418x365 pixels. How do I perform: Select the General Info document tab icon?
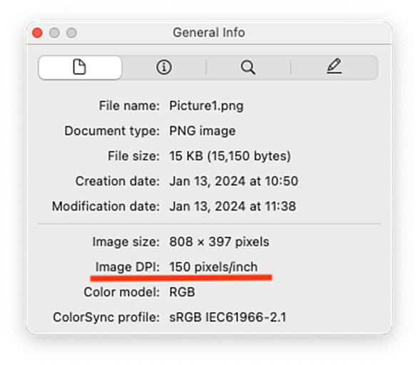tap(80, 67)
